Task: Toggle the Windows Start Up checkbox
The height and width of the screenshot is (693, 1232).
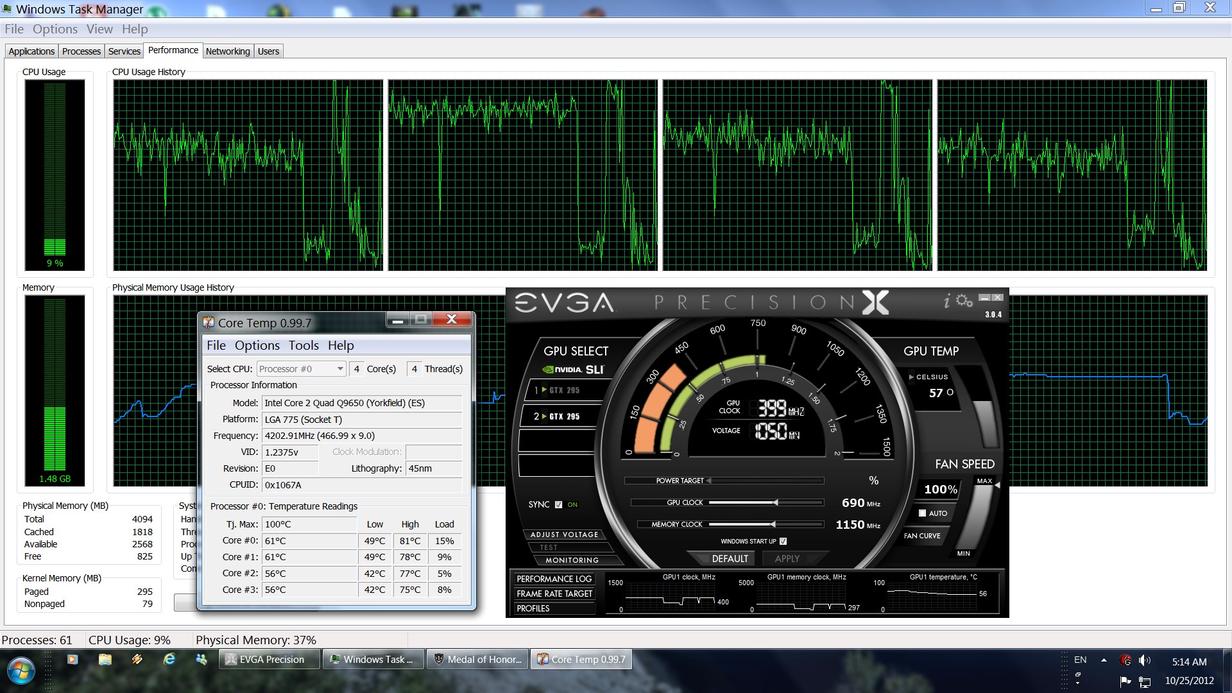Action: [783, 541]
